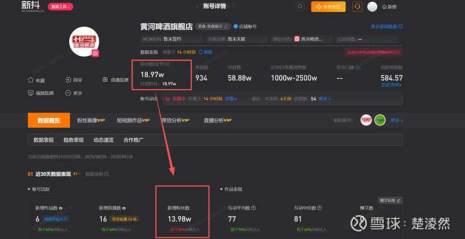Click the 带货口碑 trend chart icon
The width and height of the screenshot is (465, 239).
click(x=359, y=68)
